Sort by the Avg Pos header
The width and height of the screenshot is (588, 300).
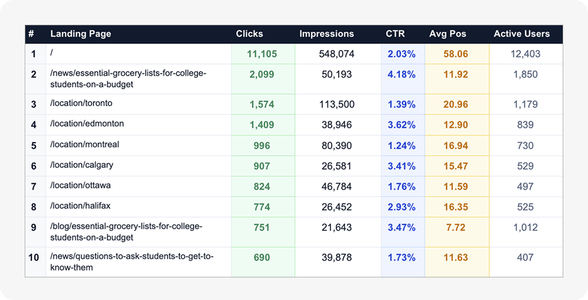point(447,34)
